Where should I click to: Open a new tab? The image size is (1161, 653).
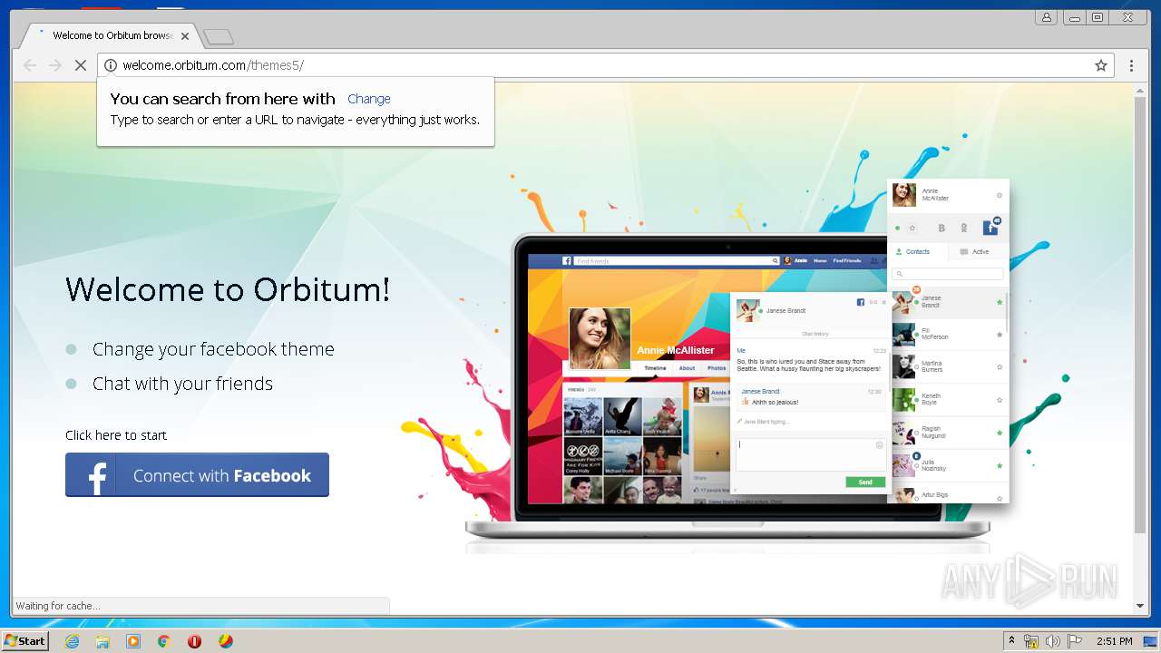click(x=219, y=37)
